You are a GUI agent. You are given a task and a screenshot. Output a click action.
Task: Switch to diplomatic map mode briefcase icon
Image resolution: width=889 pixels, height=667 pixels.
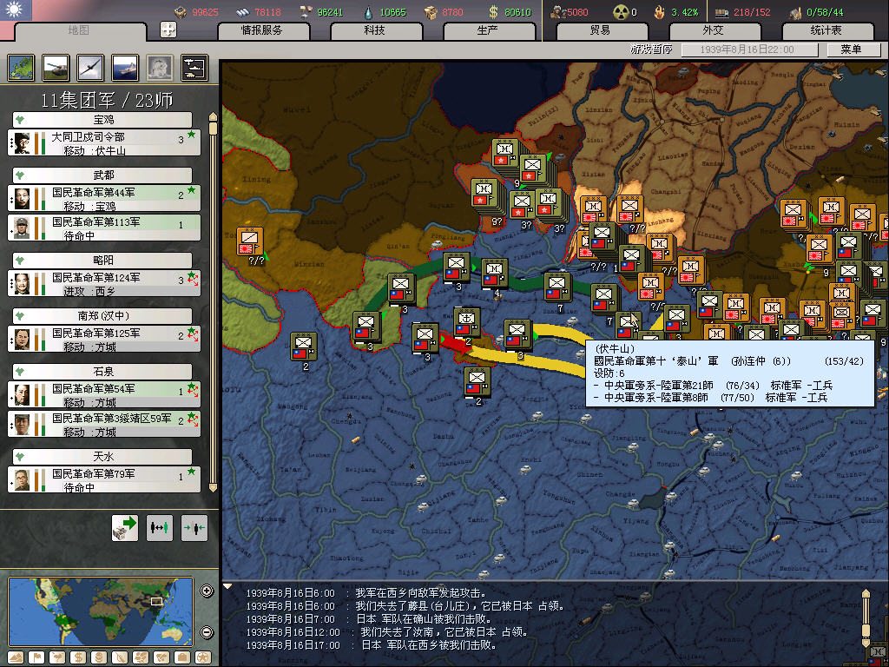(x=182, y=658)
